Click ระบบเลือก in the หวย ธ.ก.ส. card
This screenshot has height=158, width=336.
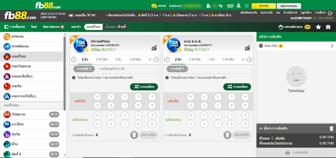click(237, 87)
